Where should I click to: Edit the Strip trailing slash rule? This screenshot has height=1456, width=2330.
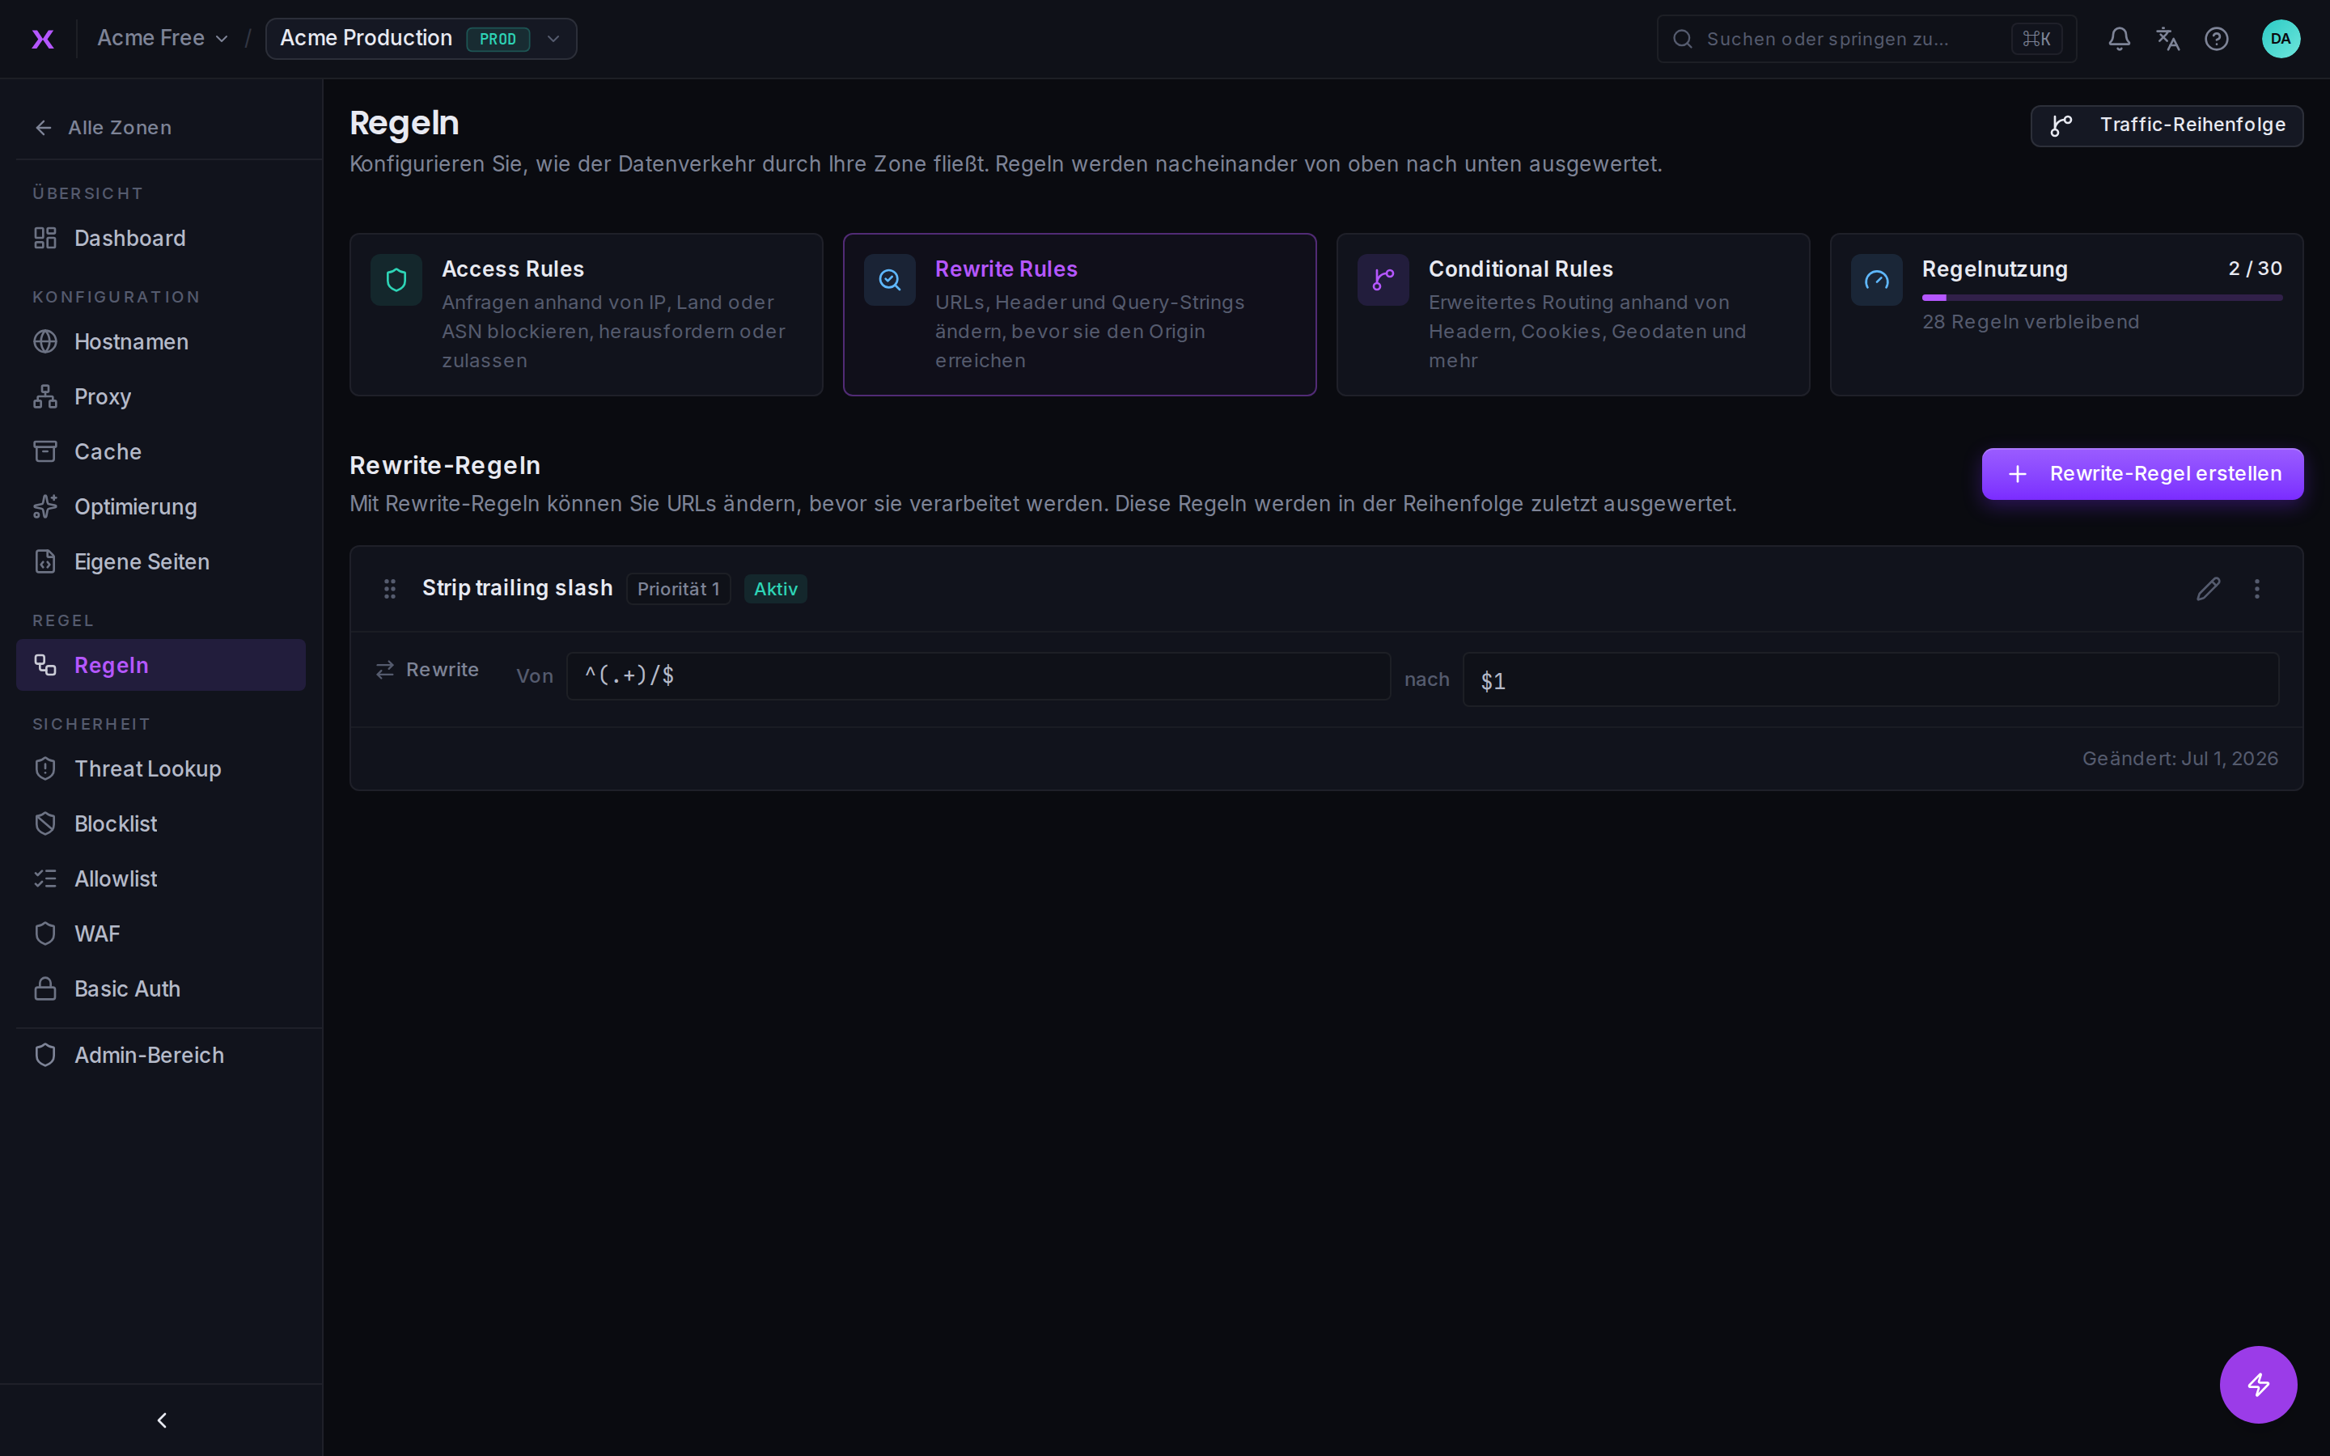tap(2208, 588)
